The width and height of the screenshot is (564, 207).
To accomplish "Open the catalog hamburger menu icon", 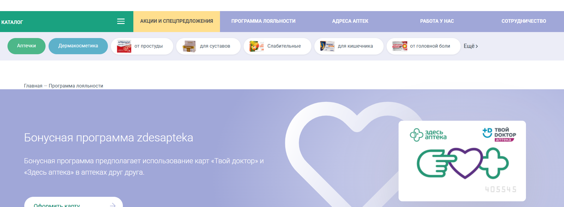I will click(x=121, y=21).
